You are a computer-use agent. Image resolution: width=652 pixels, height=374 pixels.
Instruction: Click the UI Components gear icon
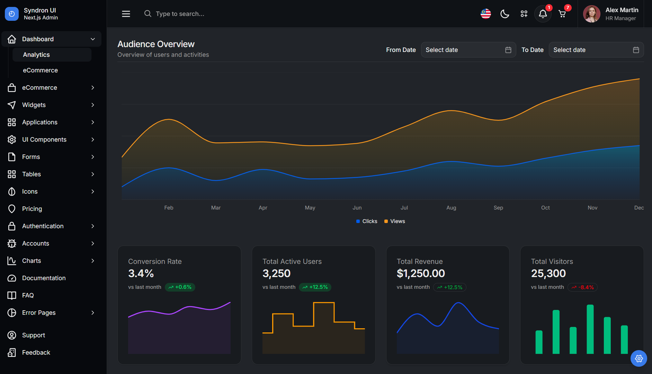(x=12, y=140)
